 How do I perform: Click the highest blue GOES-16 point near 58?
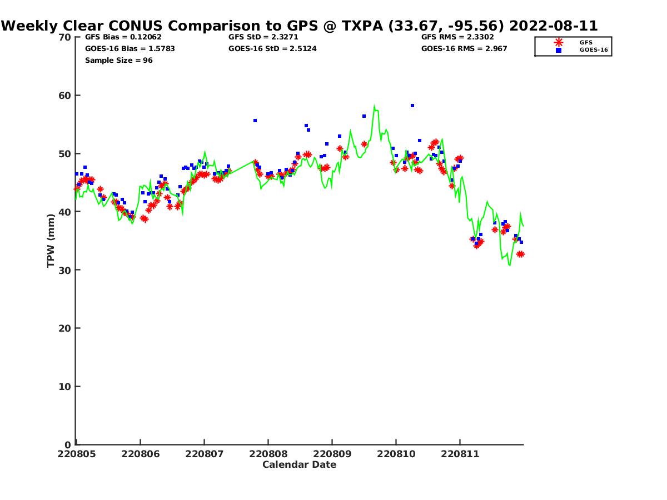coord(412,106)
